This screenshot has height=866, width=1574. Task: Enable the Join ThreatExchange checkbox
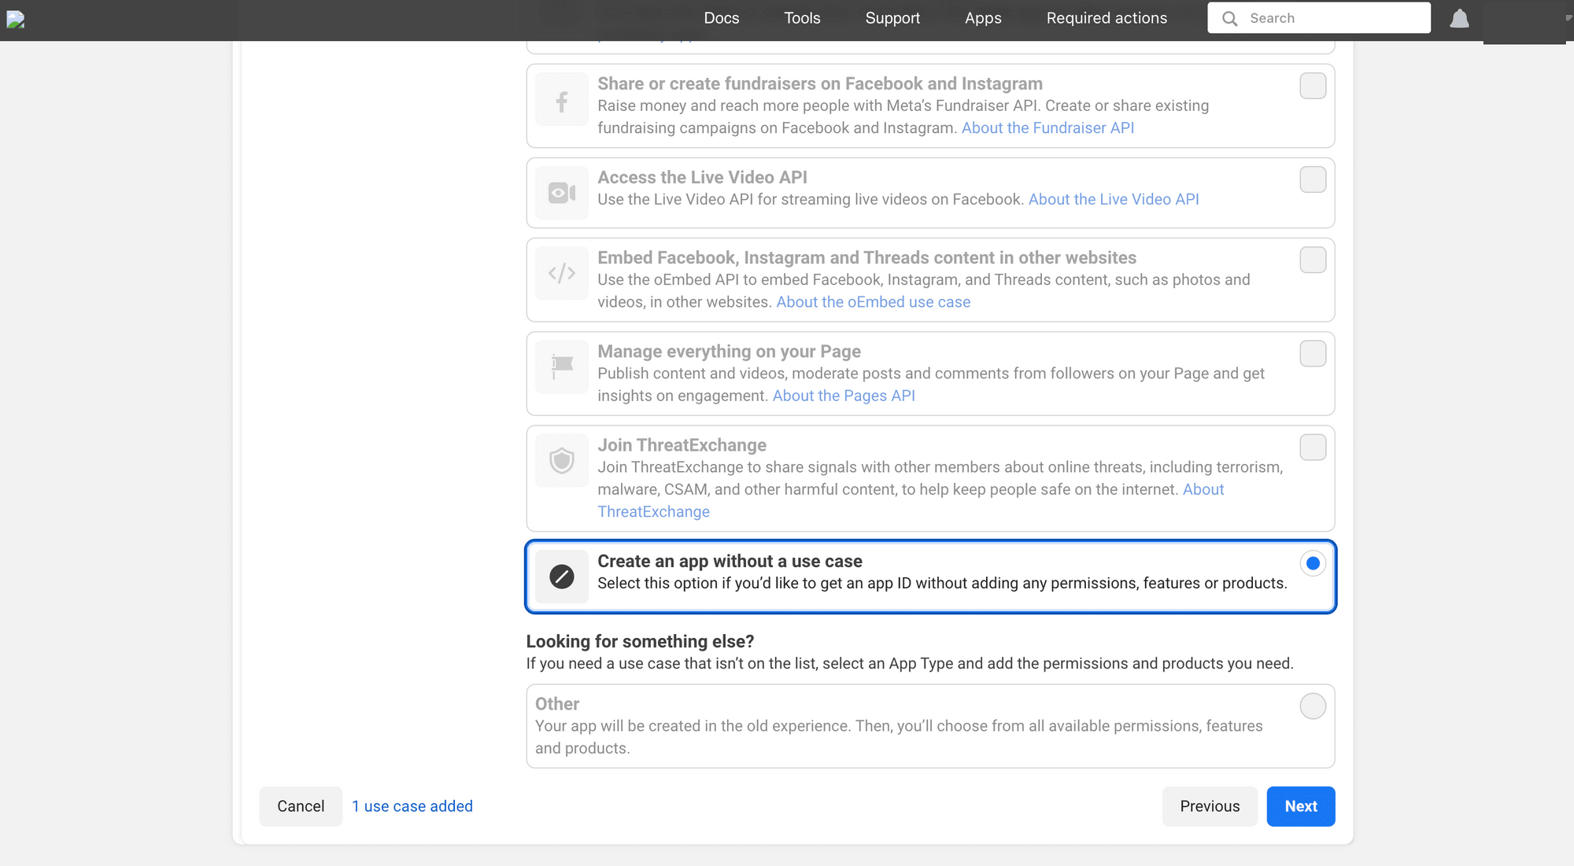[1312, 447]
